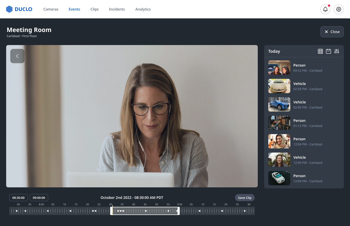Screen dimensions: 350x226
Task: Select the Events tab
Action: pyautogui.click(x=74, y=9)
